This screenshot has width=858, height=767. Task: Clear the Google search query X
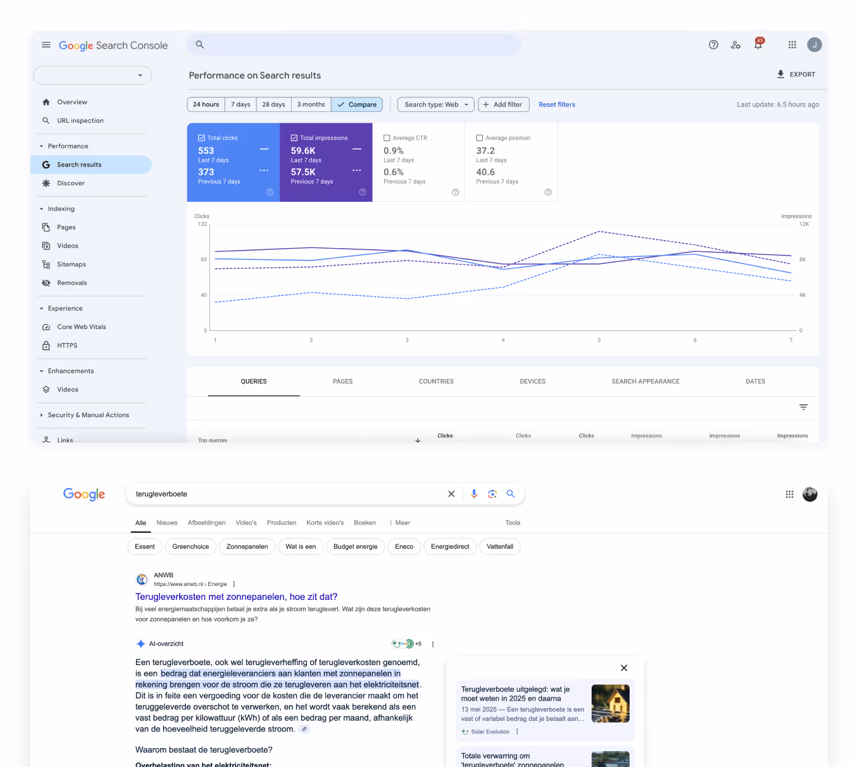coord(451,494)
